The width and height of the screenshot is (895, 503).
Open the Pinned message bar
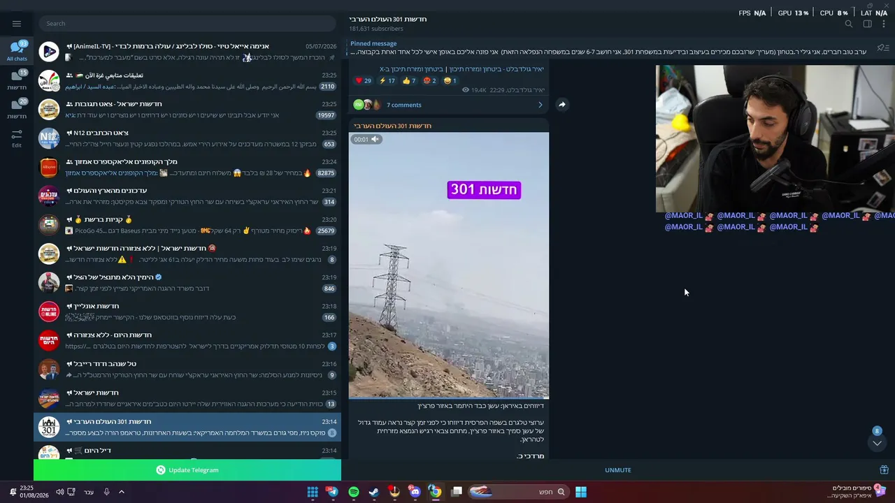608,48
